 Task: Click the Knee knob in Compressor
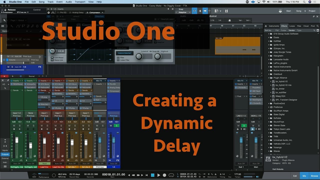(52, 51)
